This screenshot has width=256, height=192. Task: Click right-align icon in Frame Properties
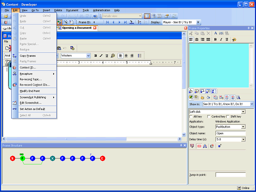pos(202,40)
